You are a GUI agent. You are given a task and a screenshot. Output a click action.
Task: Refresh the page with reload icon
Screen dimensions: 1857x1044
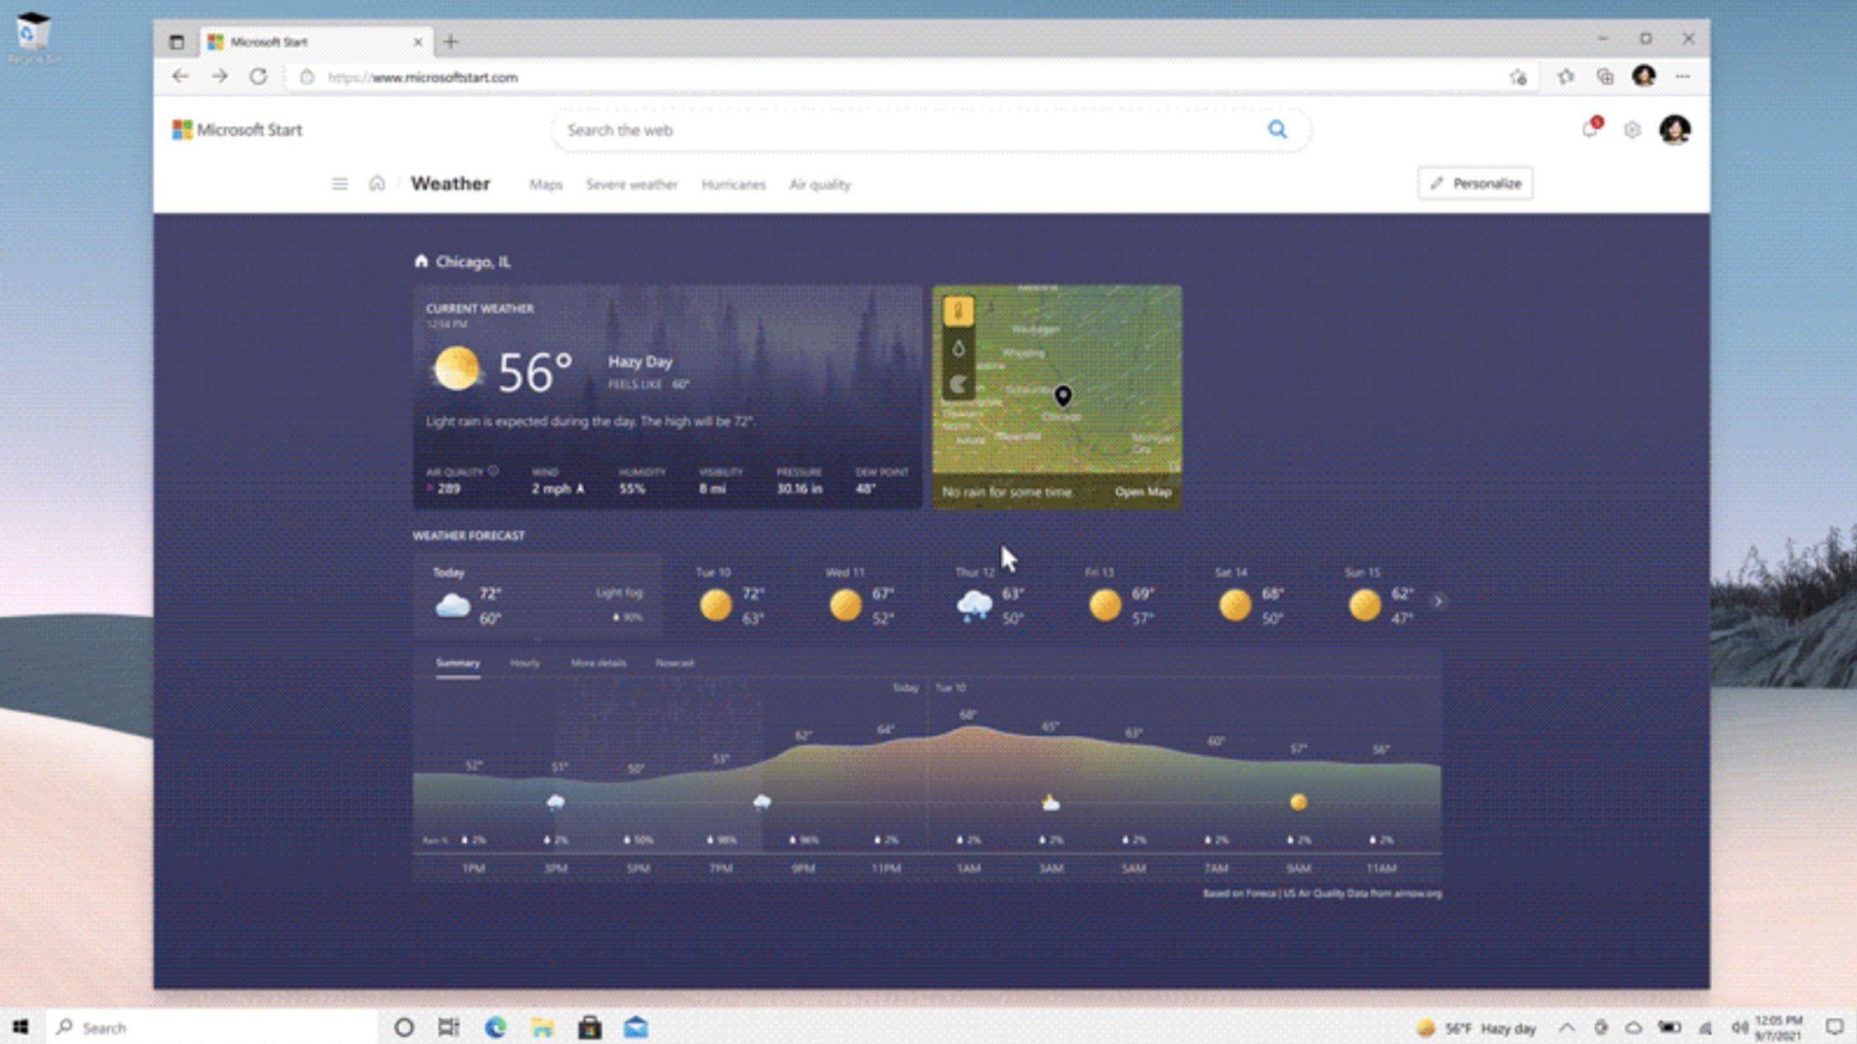(x=258, y=77)
